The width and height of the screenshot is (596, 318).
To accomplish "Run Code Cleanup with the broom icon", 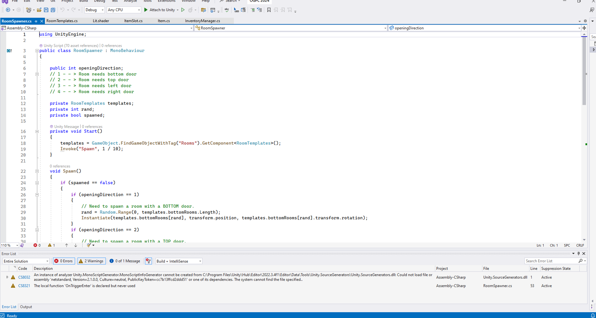I will [89, 245].
